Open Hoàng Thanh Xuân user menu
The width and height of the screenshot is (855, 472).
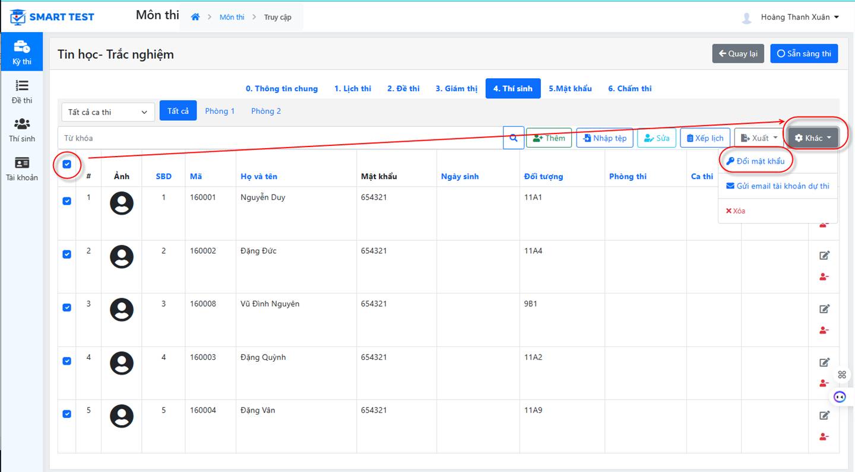[800, 17]
